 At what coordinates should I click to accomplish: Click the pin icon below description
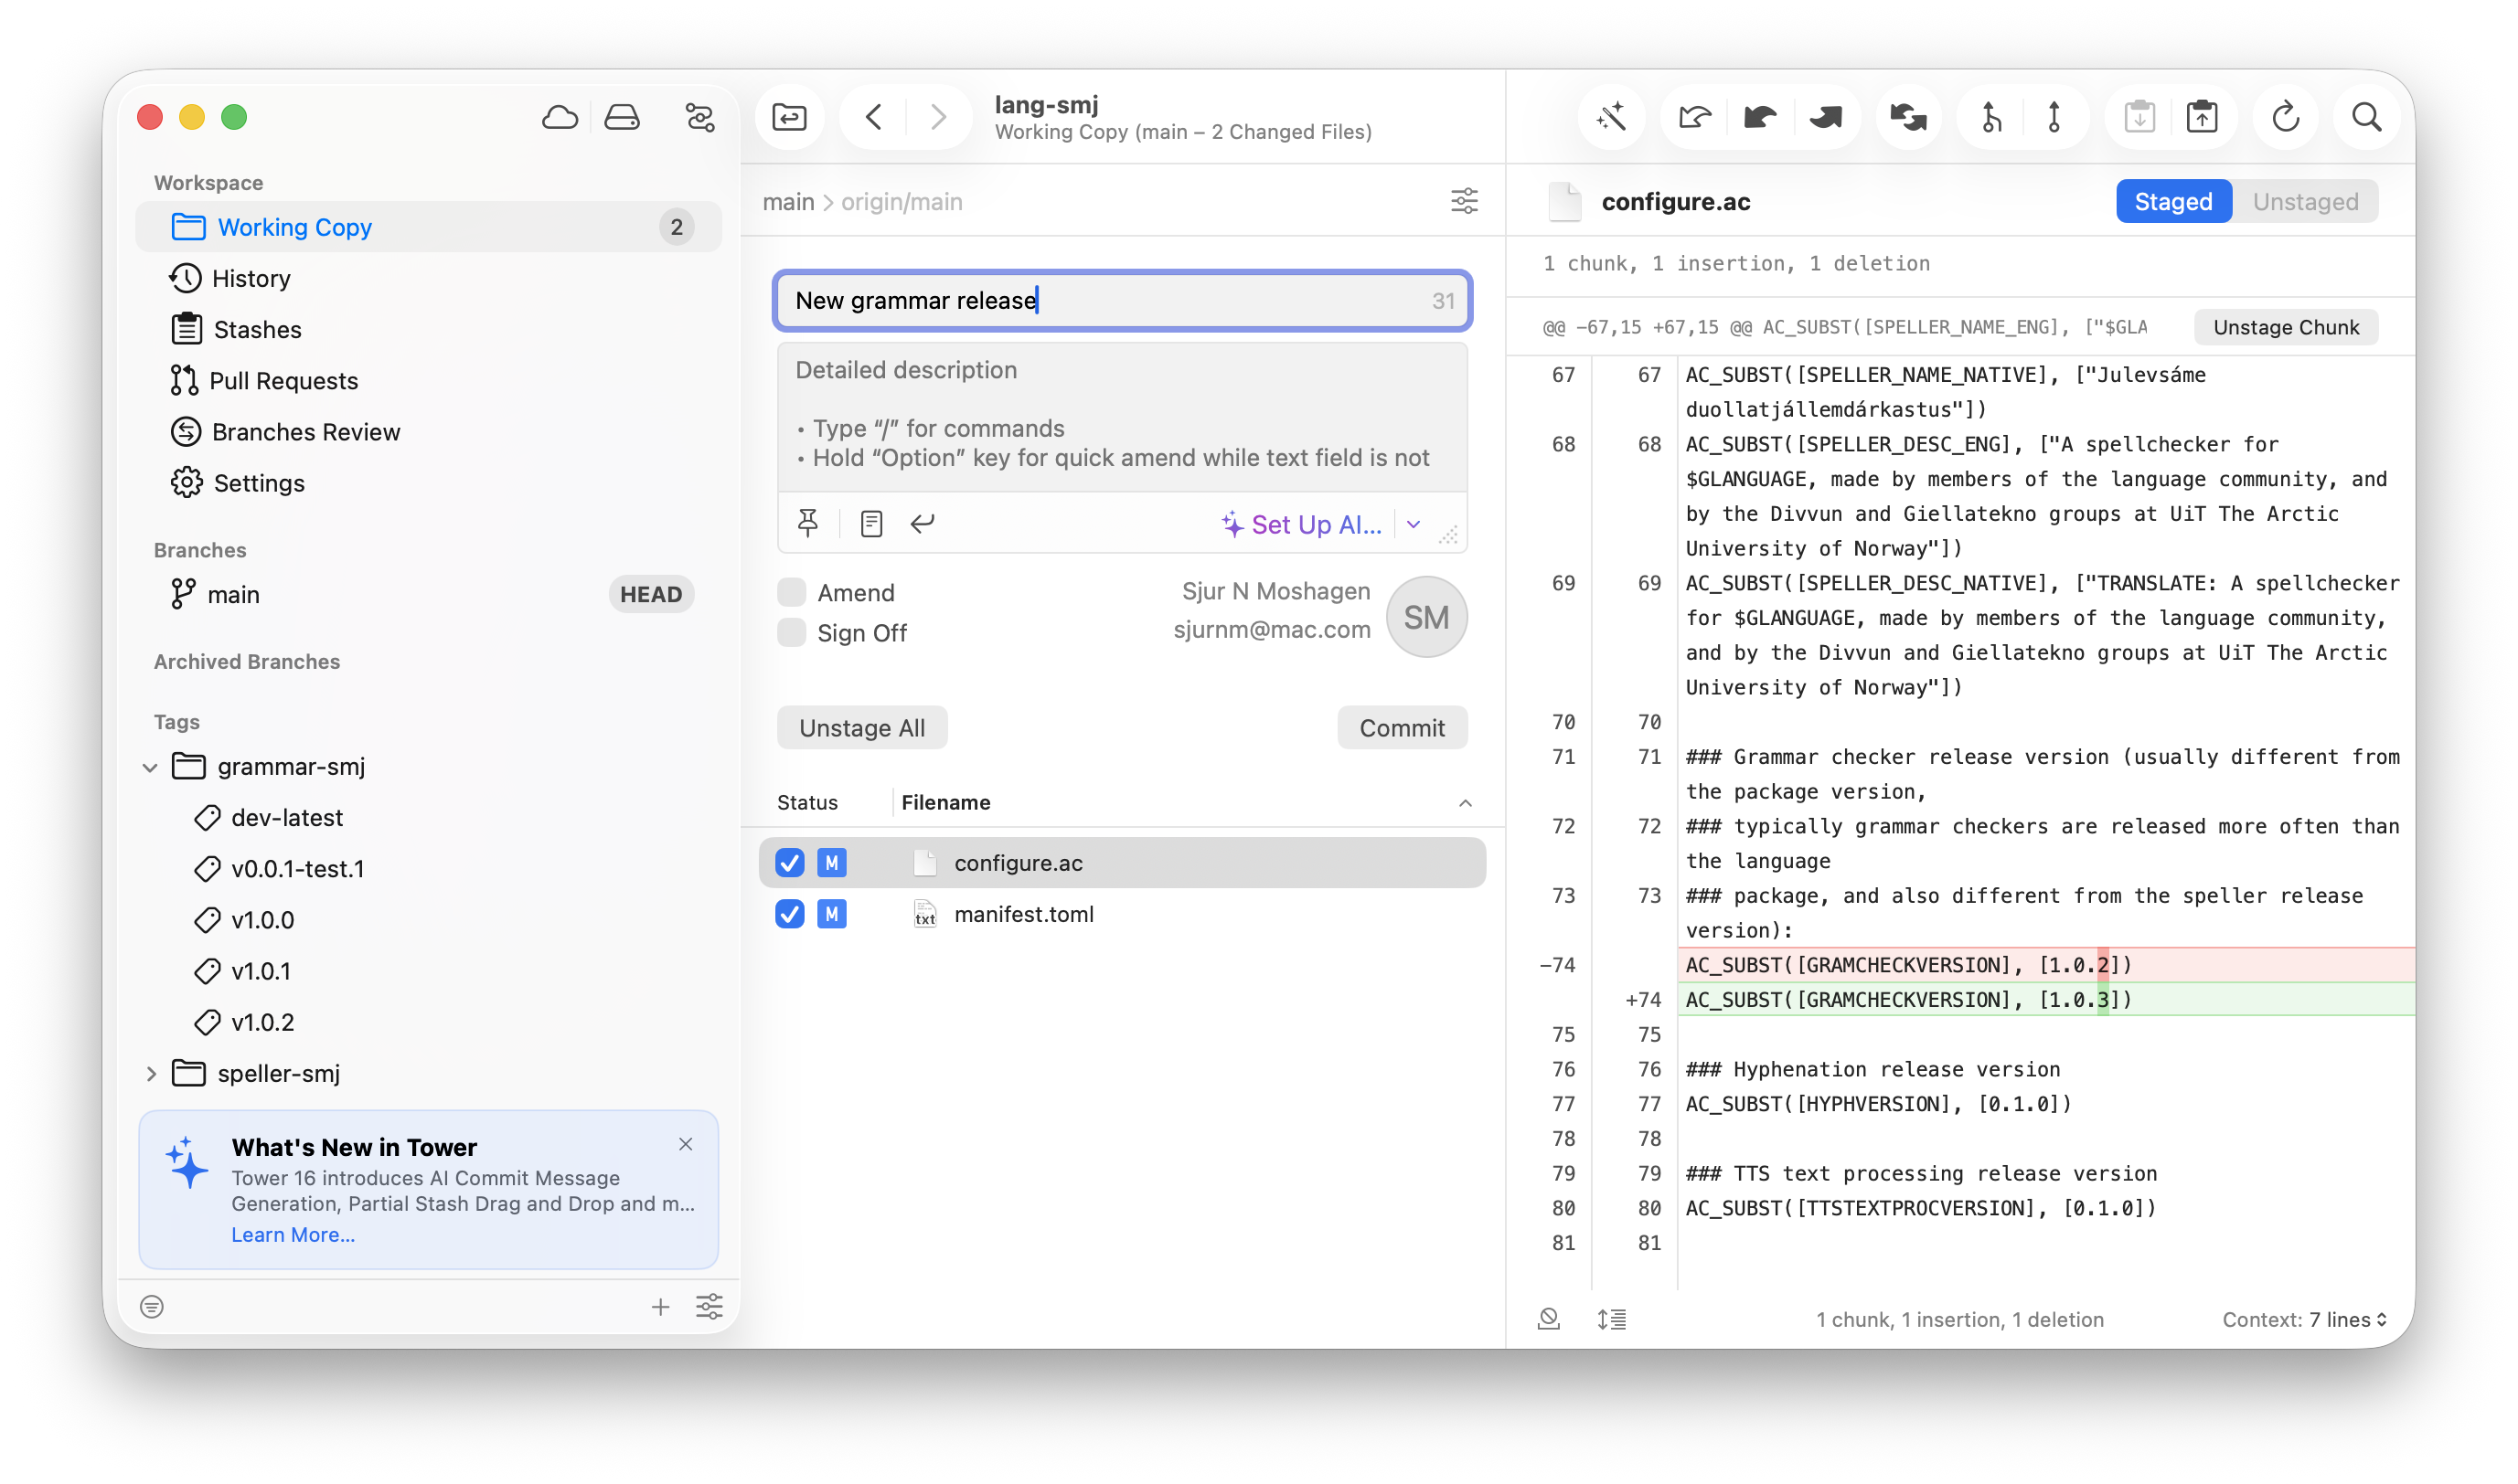tap(807, 524)
